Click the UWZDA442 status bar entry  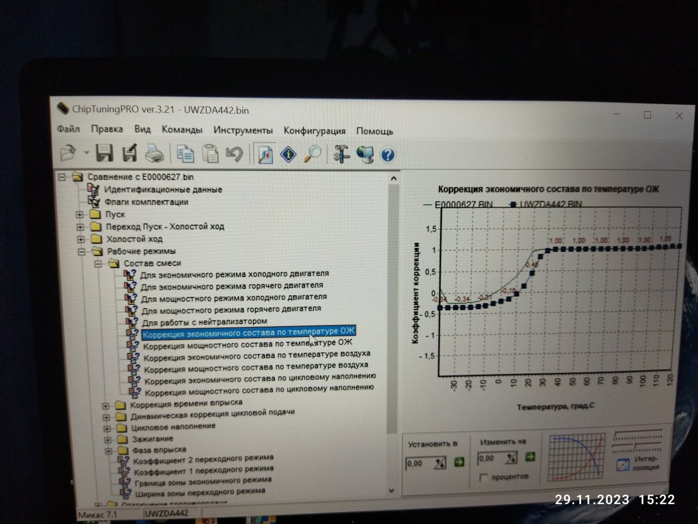[166, 514]
